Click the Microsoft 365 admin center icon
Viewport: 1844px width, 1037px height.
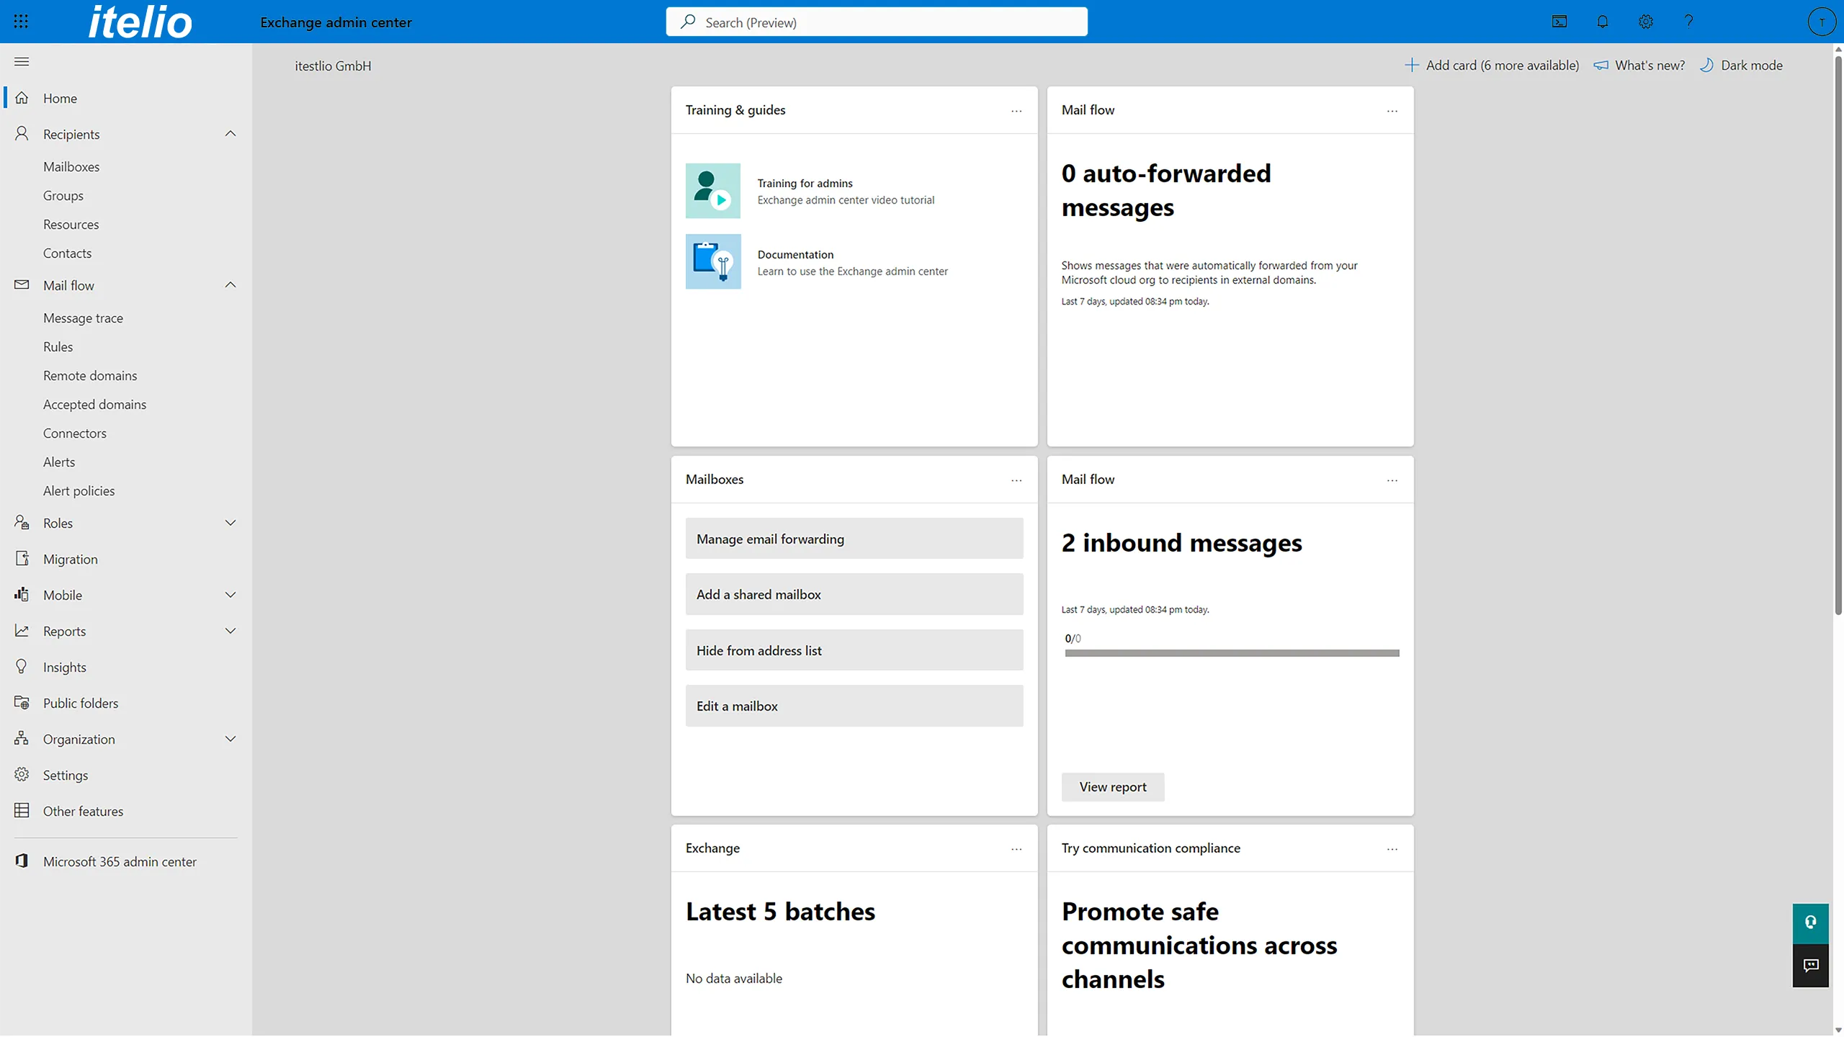[x=22, y=861]
